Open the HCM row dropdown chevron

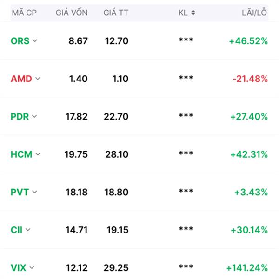coord(38,154)
